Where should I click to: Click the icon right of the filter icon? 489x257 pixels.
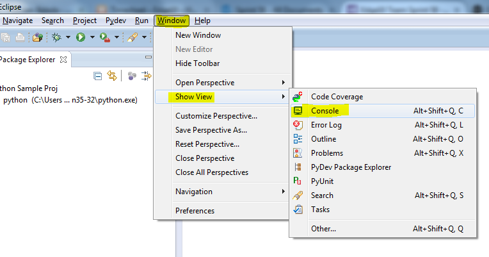click(147, 76)
